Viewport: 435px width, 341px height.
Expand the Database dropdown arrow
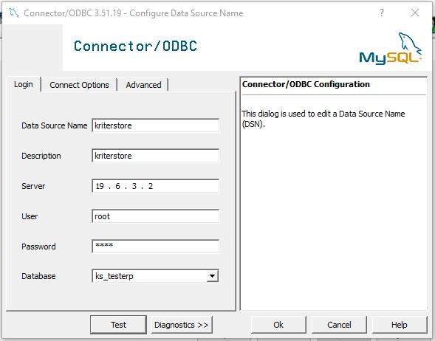(x=212, y=276)
